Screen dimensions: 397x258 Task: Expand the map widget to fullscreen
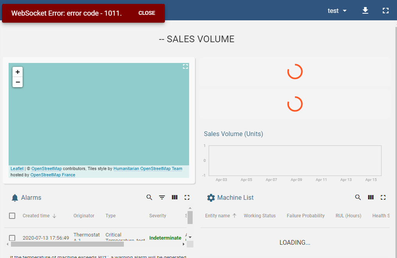tap(185, 66)
